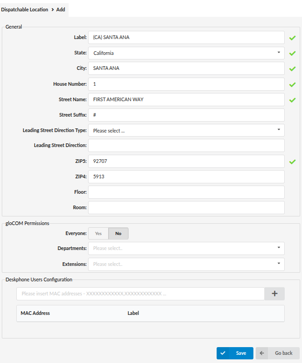
Task: Click the green checkmark beside ZIP5 field
Action: (x=292, y=162)
